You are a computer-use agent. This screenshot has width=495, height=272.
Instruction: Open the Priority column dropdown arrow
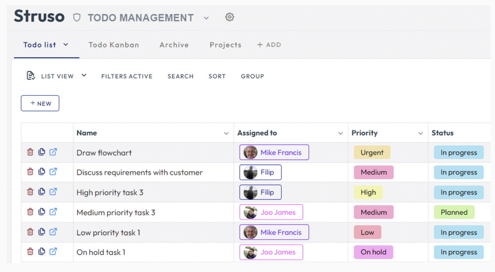coord(420,133)
